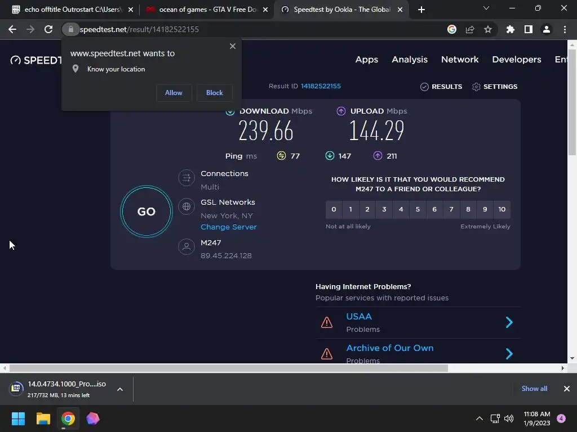Viewport: 577px width, 432px height.
Task: Click the padlock site info icon
Action: [70, 29]
